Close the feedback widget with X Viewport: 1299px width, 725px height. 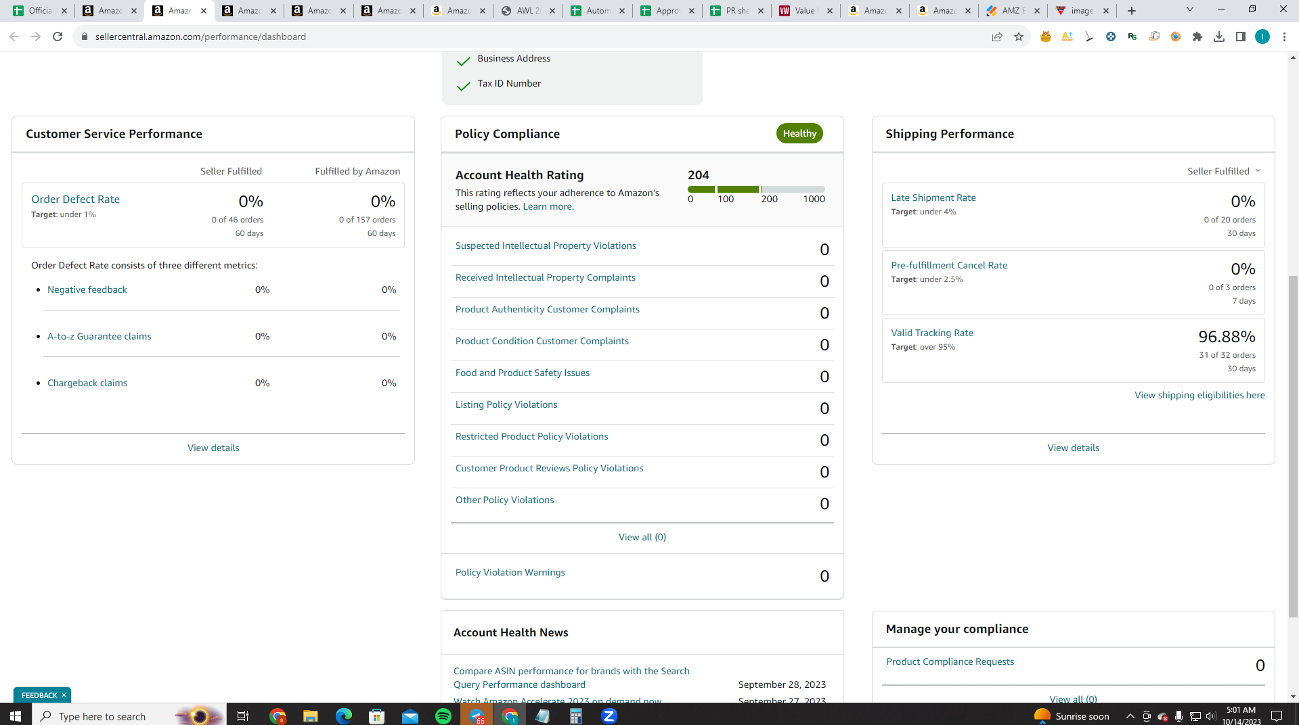coord(64,695)
